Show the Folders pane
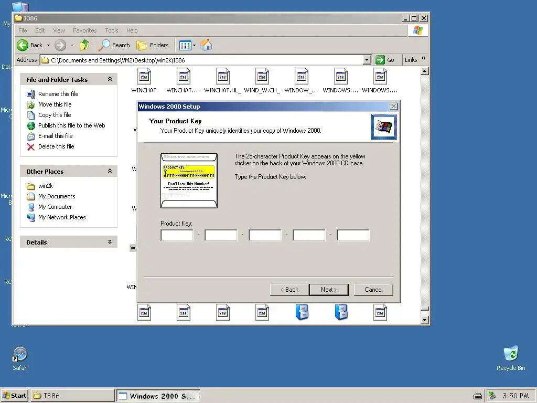Image resolution: width=537 pixels, height=403 pixels. [153, 45]
